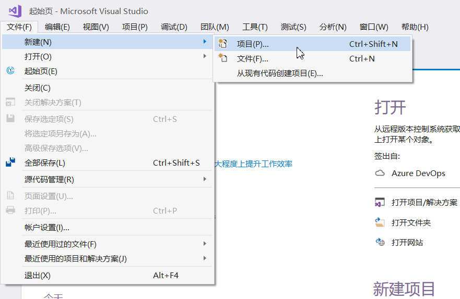Click the Start Page icon in File menu
Screen dimensions: 460x299
pos(10,70)
